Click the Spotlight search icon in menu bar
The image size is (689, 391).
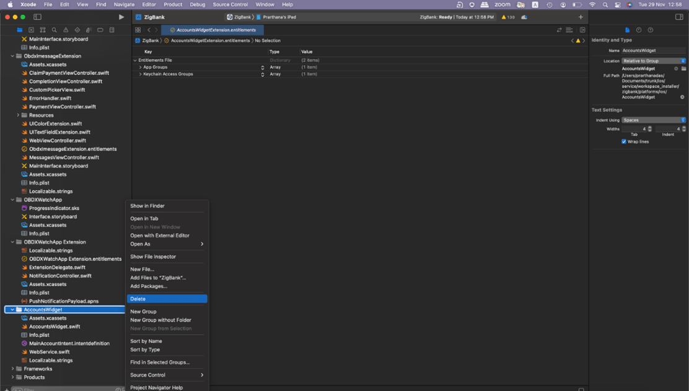605,4
